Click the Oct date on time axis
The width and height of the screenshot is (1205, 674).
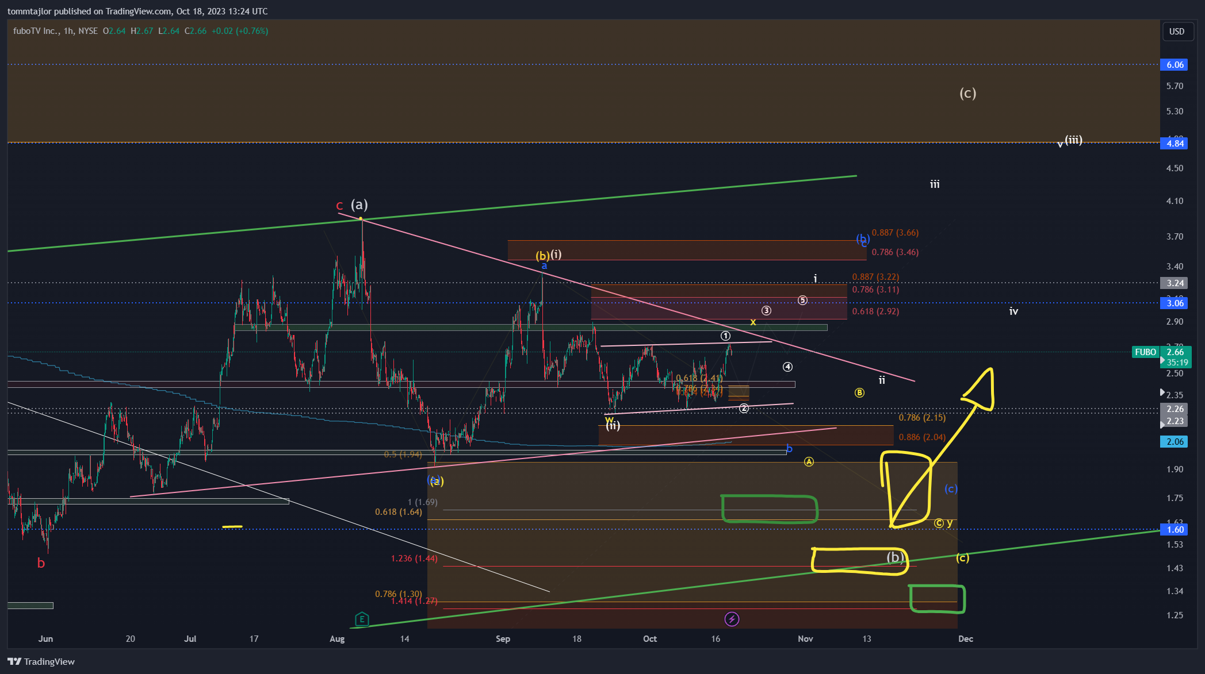tap(650, 639)
